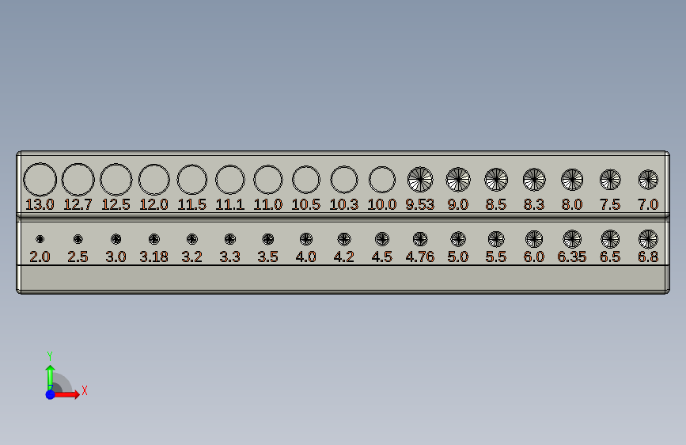Click the engraved text 3.3
686x445 pixels.
(x=230, y=257)
